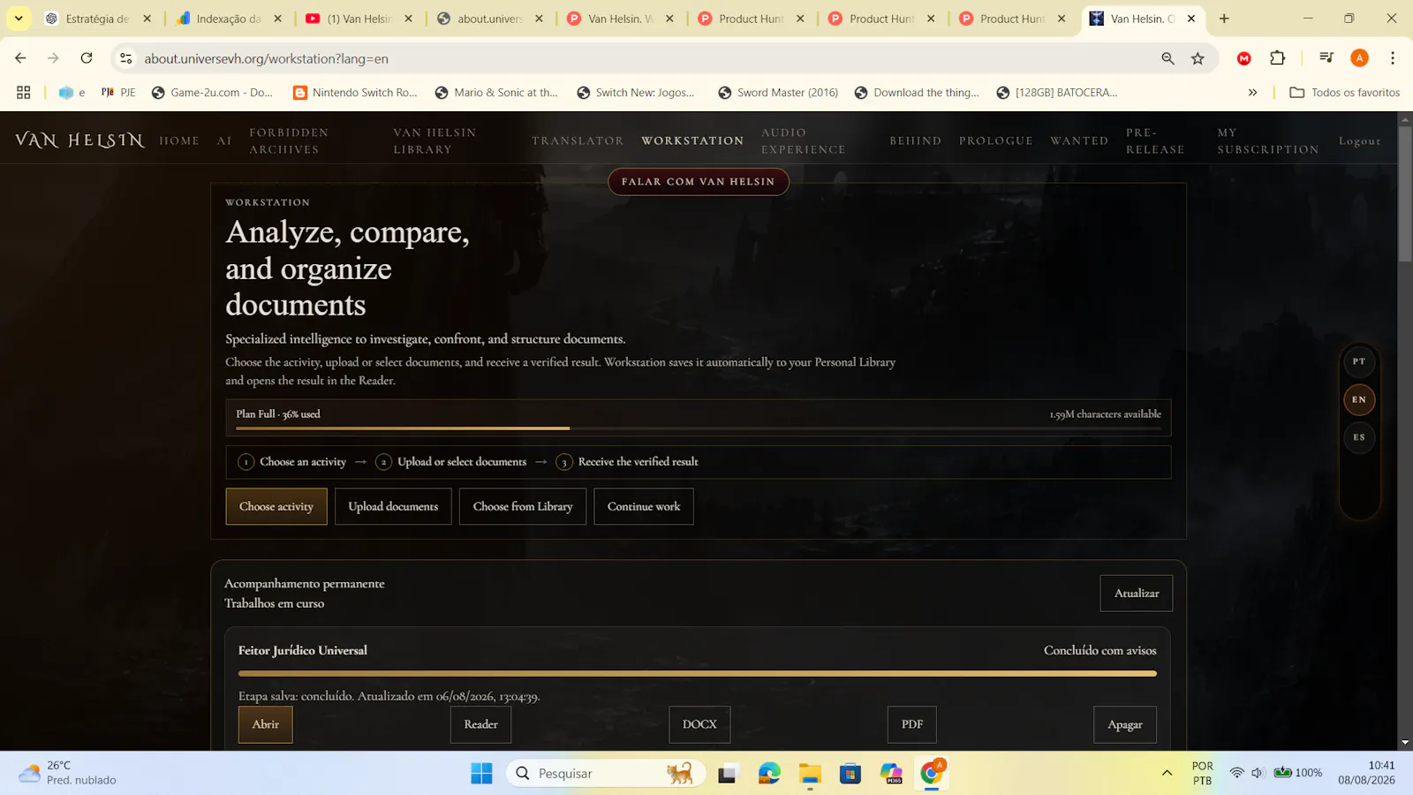This screenshot has height=795, width=1413.
Task: Click Atualizar to refresh ongoing jobs
Action: 1137,593
